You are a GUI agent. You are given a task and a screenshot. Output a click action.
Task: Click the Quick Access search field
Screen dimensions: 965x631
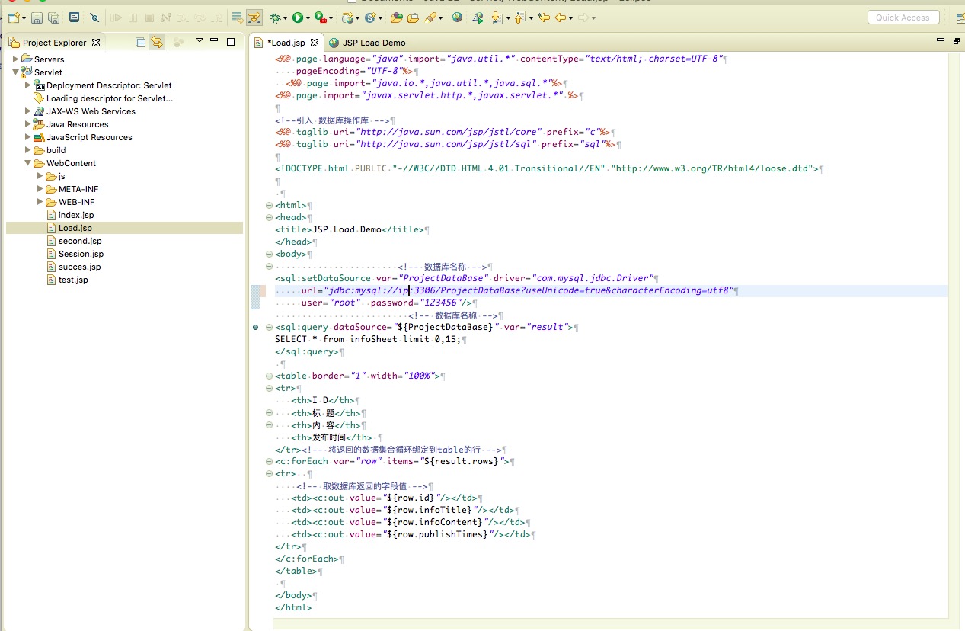click(903, 18)
